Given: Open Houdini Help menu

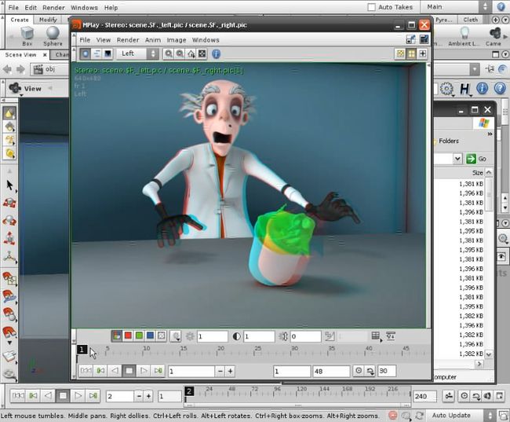Looking at the screenshot, I should tap(111, 8).
